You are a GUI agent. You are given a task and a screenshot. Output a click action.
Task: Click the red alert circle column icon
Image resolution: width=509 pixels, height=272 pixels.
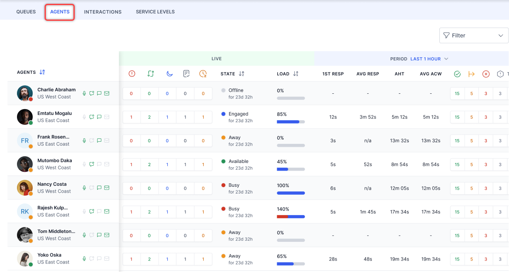[132, 74]
